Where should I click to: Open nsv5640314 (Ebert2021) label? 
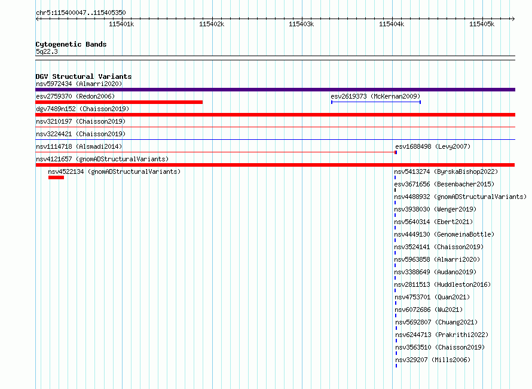(x=433, y=222)
